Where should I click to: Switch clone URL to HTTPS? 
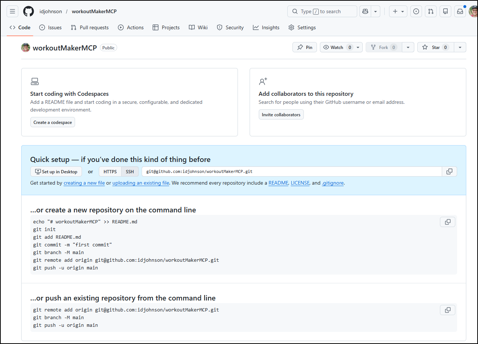point(110,171)
